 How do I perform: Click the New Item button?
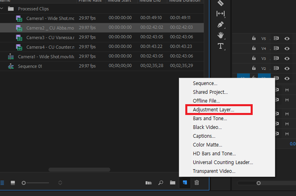click(185, 183)
